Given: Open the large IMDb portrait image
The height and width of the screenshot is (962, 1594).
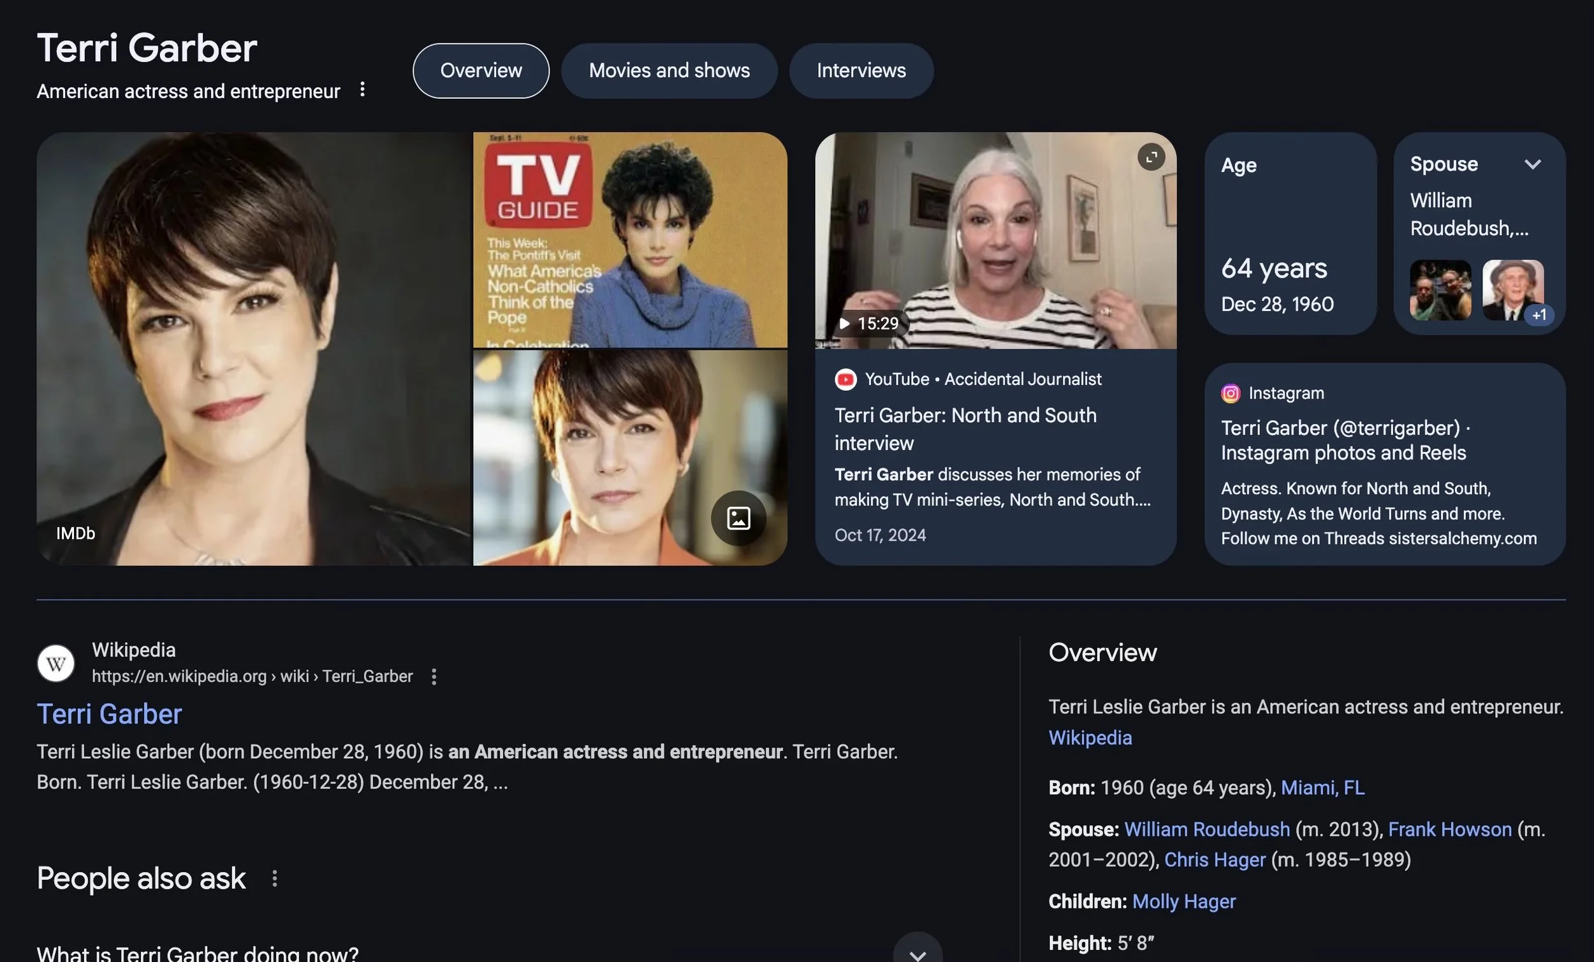Looking at the screenshot, I should [x=254, y=349].
